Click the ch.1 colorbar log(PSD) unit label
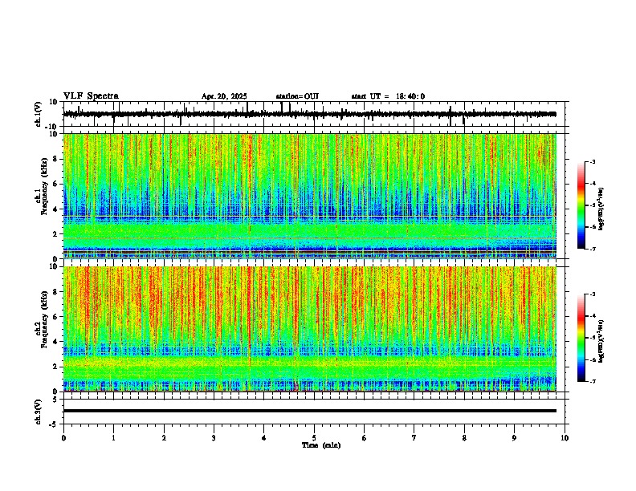The image size is (636, 491). [601, 209]
